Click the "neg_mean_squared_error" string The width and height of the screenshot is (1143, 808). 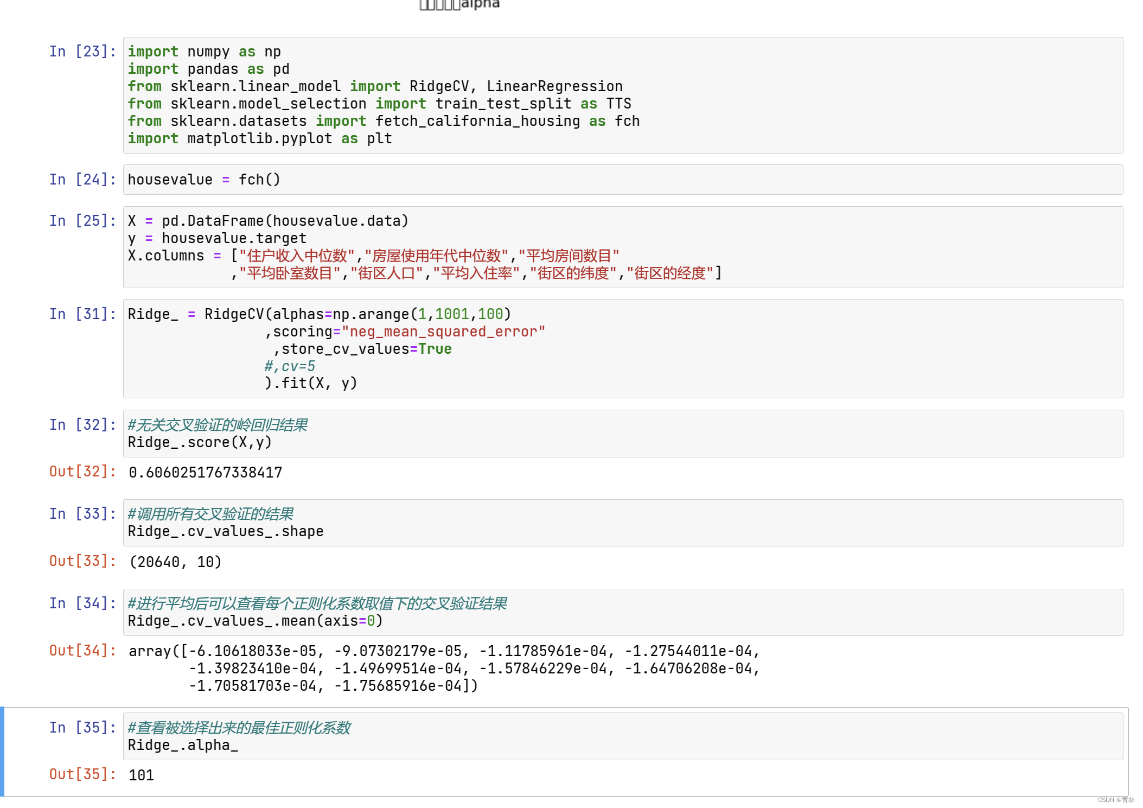pyautogui.click(x=443, y=332)
